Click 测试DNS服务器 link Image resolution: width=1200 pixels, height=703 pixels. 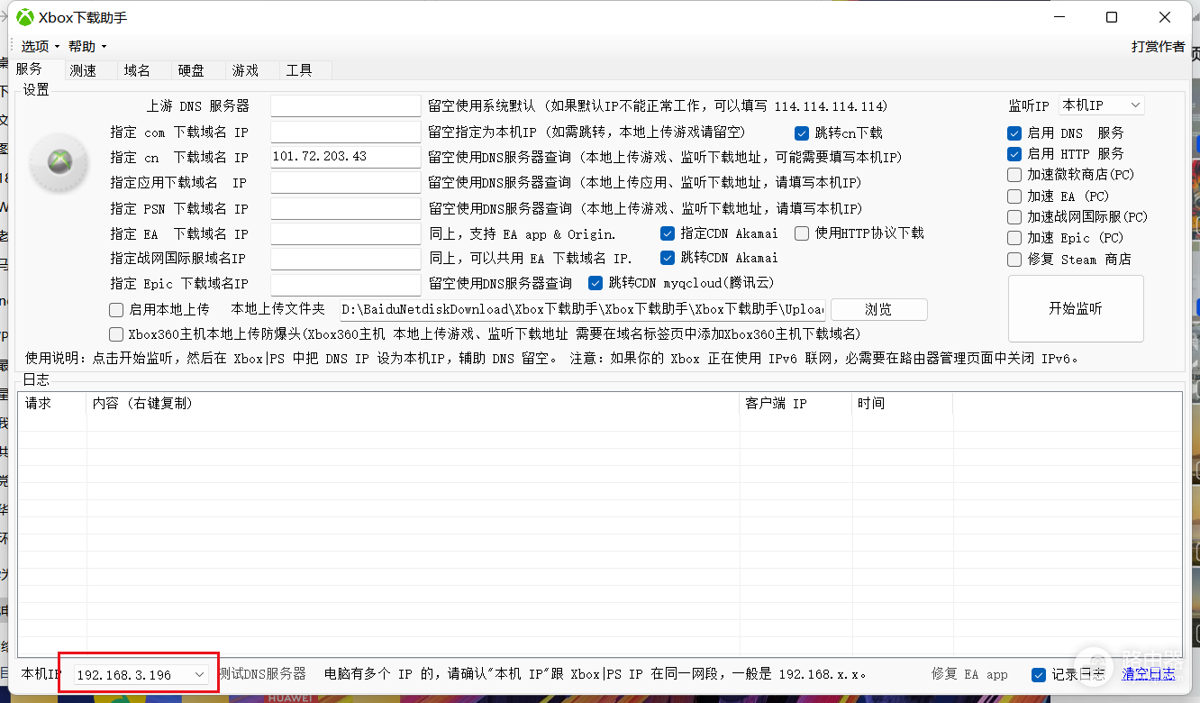(261, 674)
